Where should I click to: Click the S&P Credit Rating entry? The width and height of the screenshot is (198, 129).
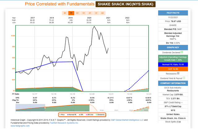coord(173,102)
